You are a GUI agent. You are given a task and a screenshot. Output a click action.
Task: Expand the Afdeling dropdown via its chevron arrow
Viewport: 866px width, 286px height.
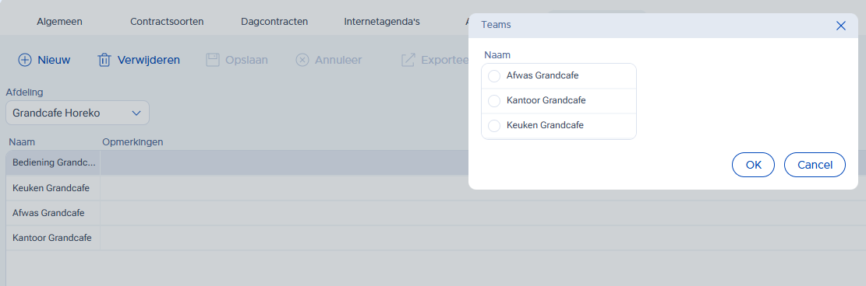pyautogui.click(x=136, y=113)
